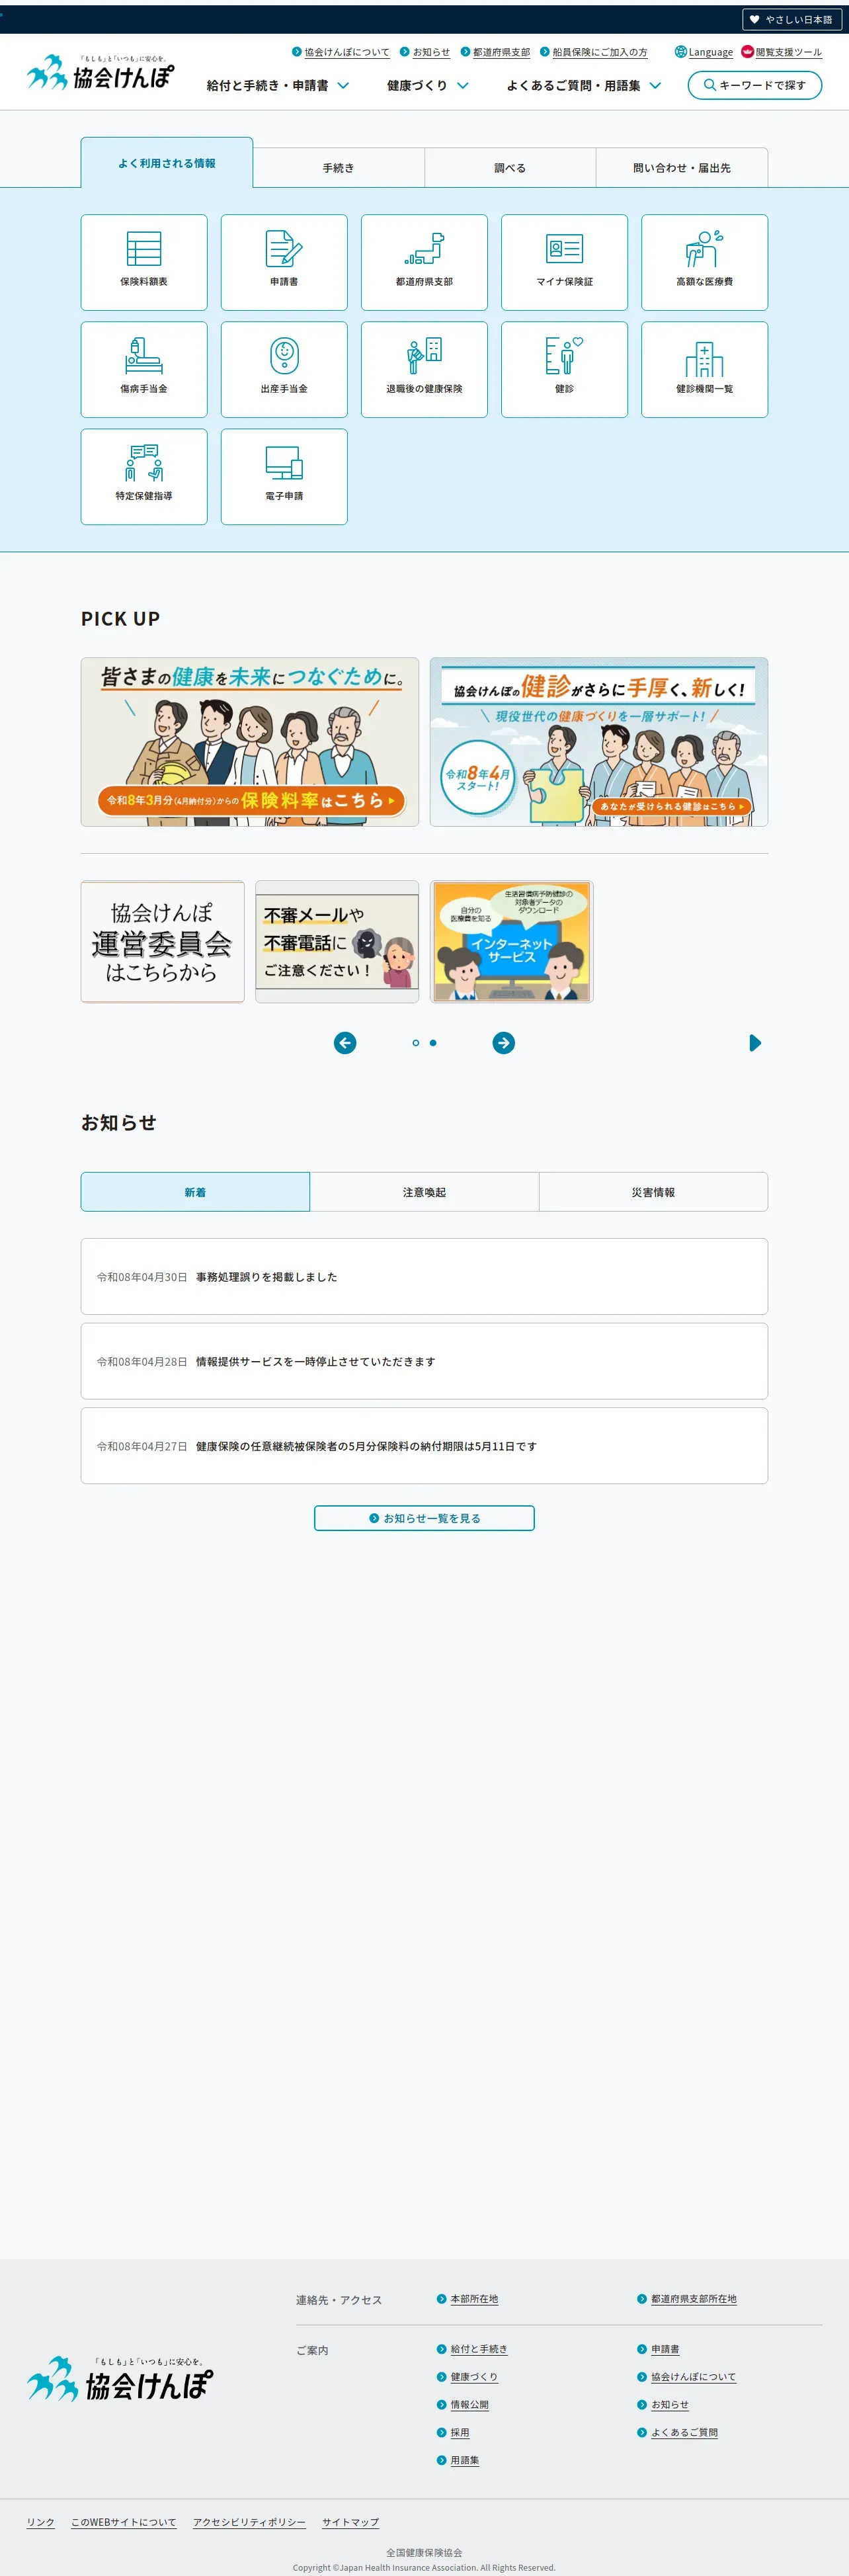Select the 高額な医療費 icon tile
This screenshot has height=2576, width=849.
(x=704, y=262)
